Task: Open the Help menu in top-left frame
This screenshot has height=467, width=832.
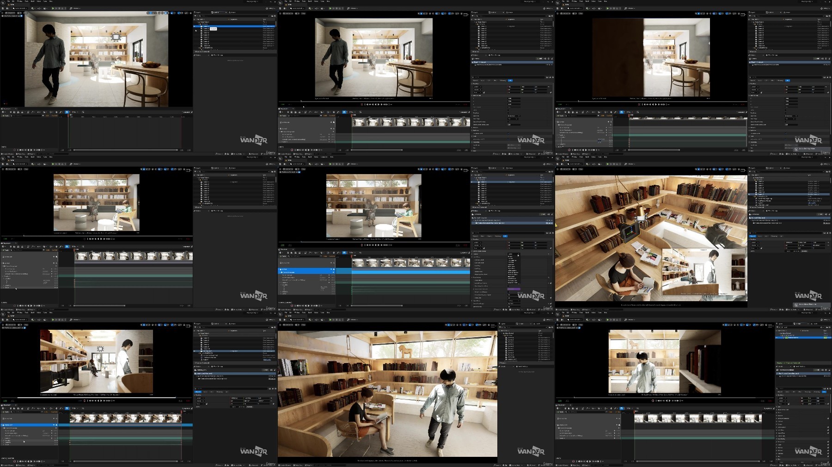Action: [x=51, y=1]
